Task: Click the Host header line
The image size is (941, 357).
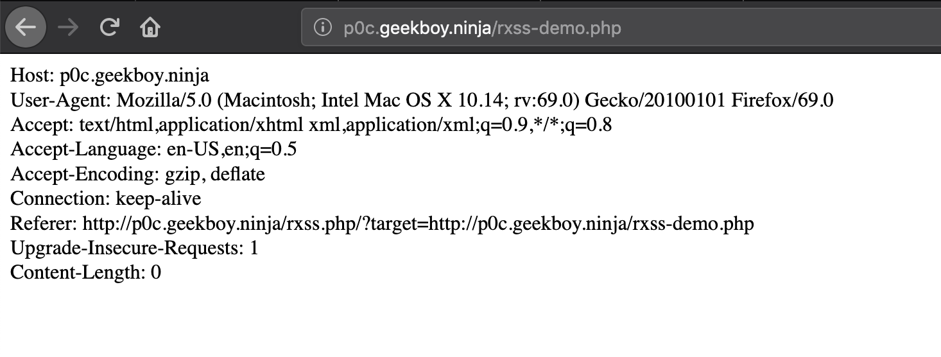Action: 110,76
